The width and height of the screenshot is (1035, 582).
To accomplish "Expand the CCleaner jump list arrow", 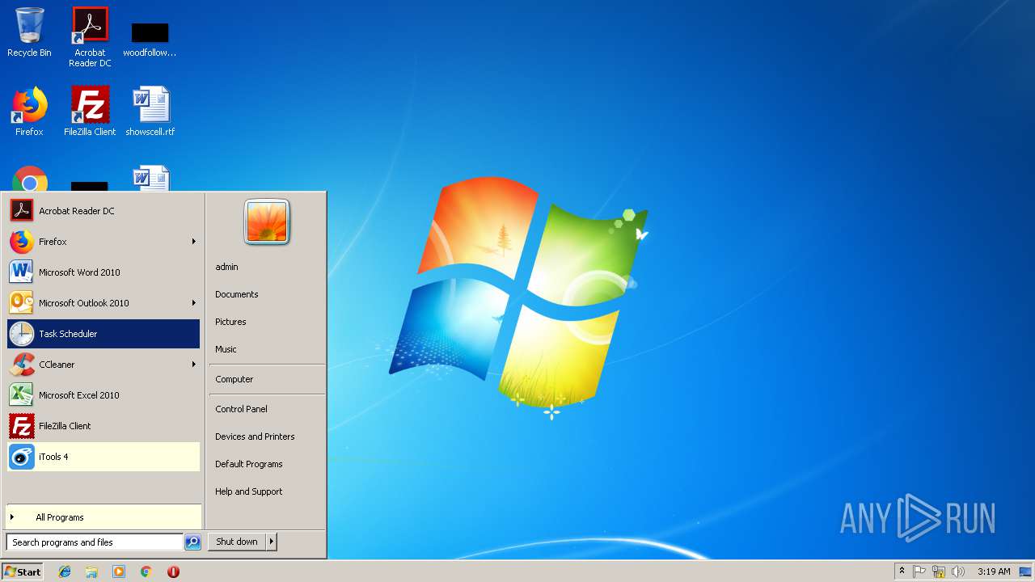I will point(194,365).
